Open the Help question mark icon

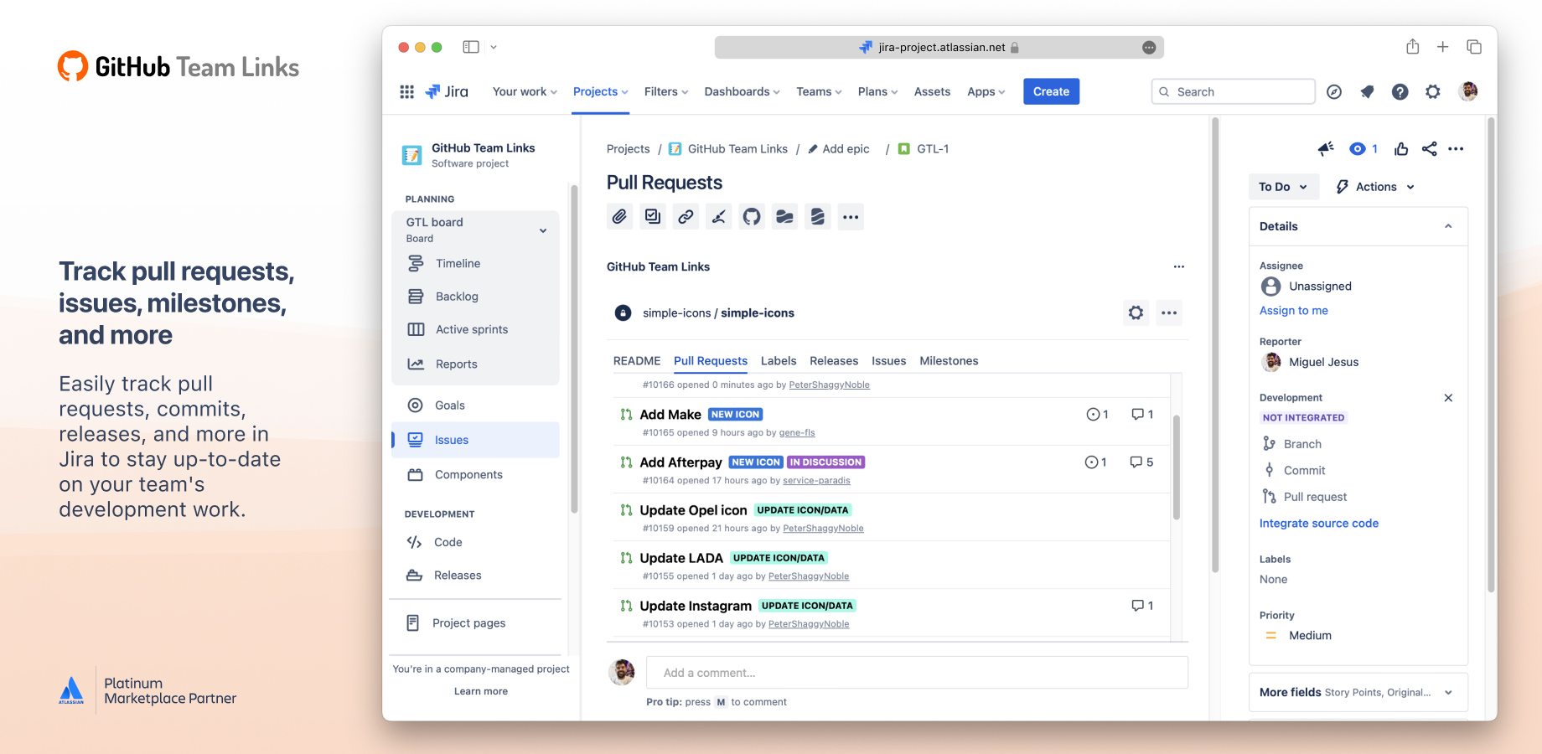pos(1400,92)
